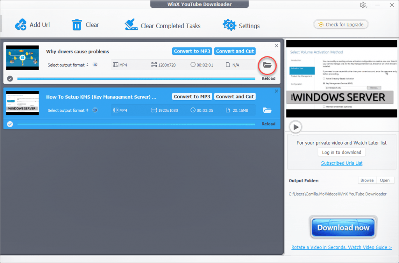This screenshot has width=399, height=263.
Task: Open the output folder
Action: coord(385,180)
